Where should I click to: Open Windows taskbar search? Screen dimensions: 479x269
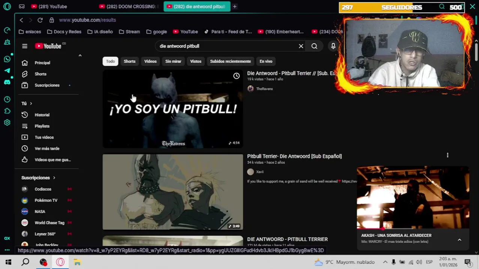[x=25, y=262]
